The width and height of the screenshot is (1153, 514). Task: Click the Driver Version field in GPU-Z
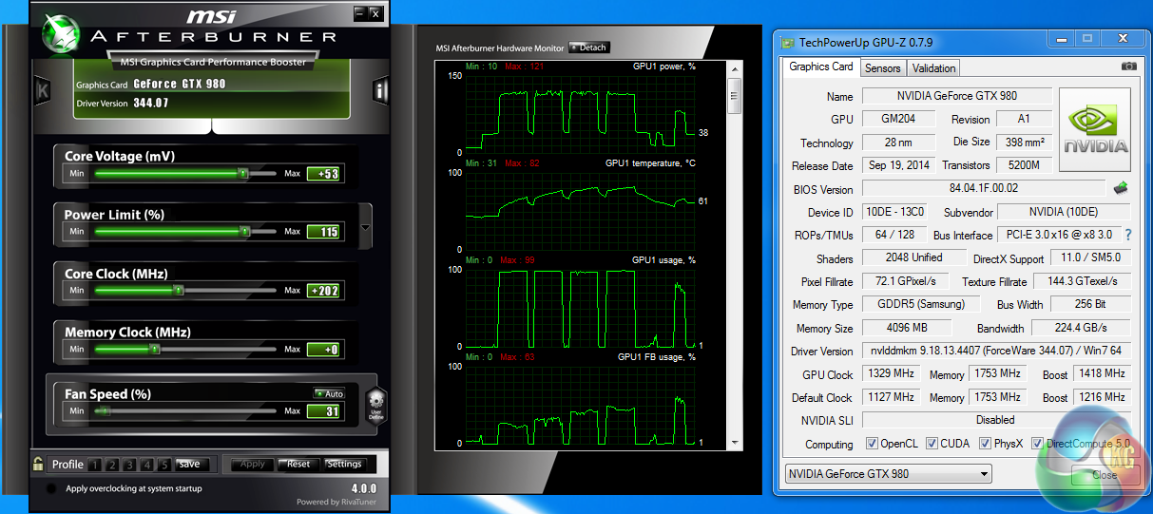(x=996, y=351)
